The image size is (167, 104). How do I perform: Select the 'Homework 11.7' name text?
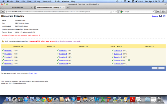[21, 20]
